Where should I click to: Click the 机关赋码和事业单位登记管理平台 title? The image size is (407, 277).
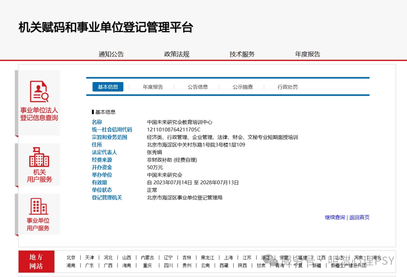(106, 27)
